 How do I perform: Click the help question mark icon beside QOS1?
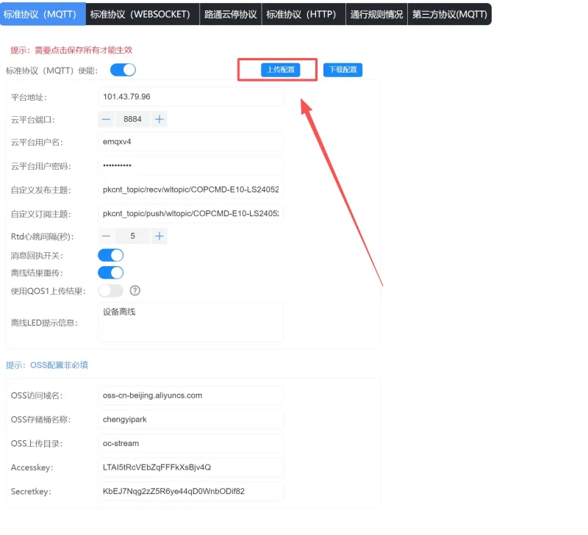pyautogui.click(x=135, y=291)
